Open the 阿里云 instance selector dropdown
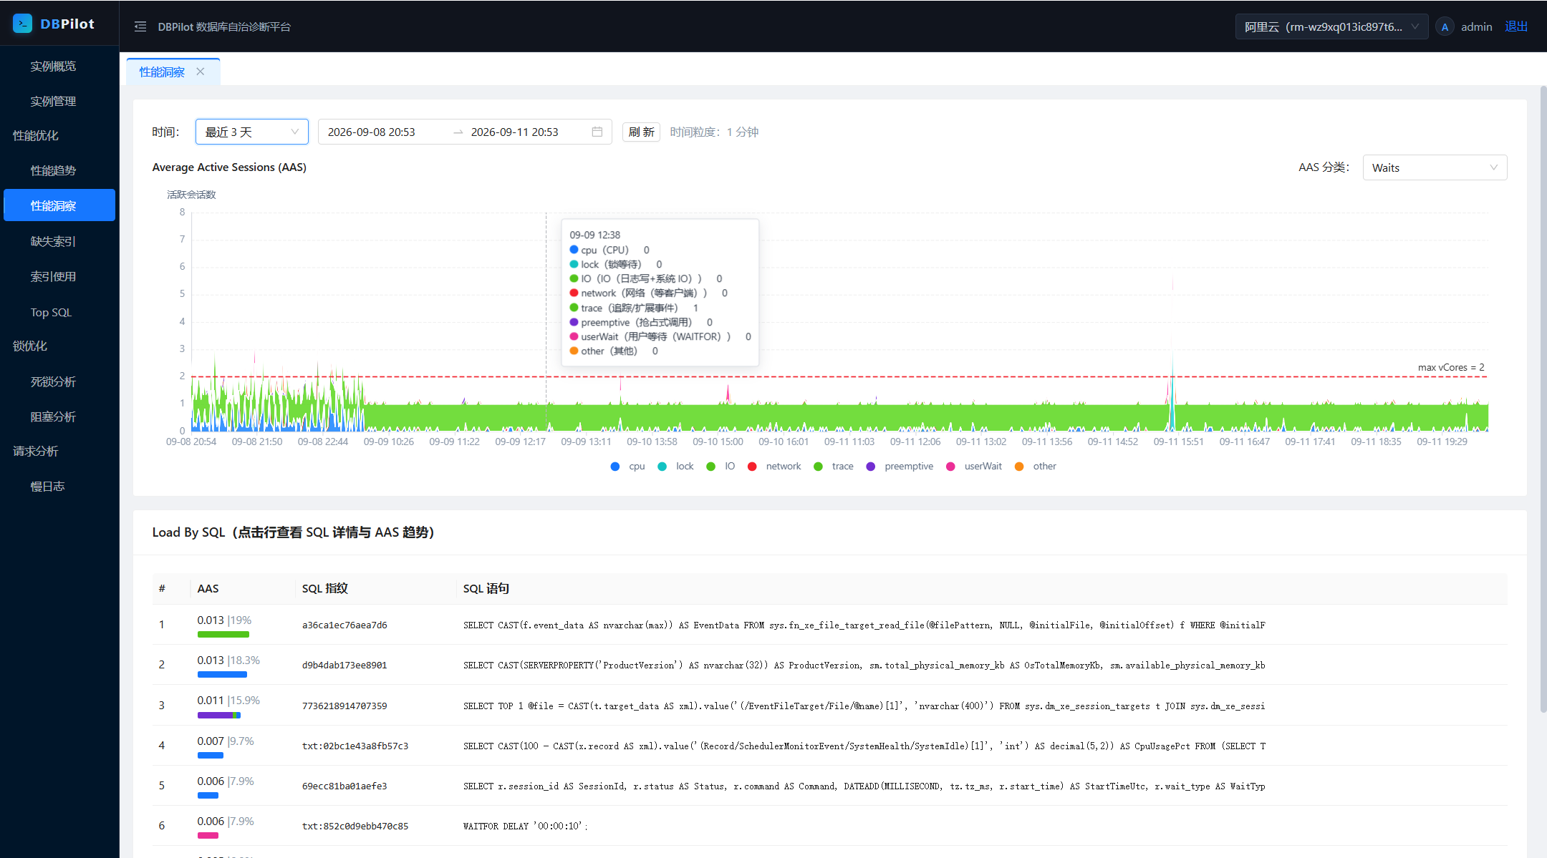The width and height of the screenshot is (1547, 858). [1331, 26]
